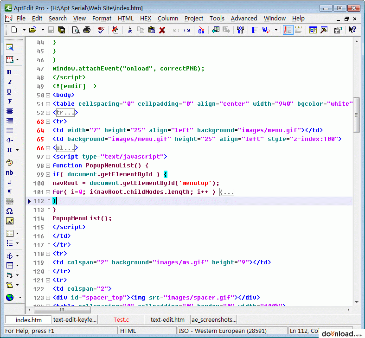Open the Advanced menu
The width and height of the screenshot is (365, 338).
coord(244,19)
